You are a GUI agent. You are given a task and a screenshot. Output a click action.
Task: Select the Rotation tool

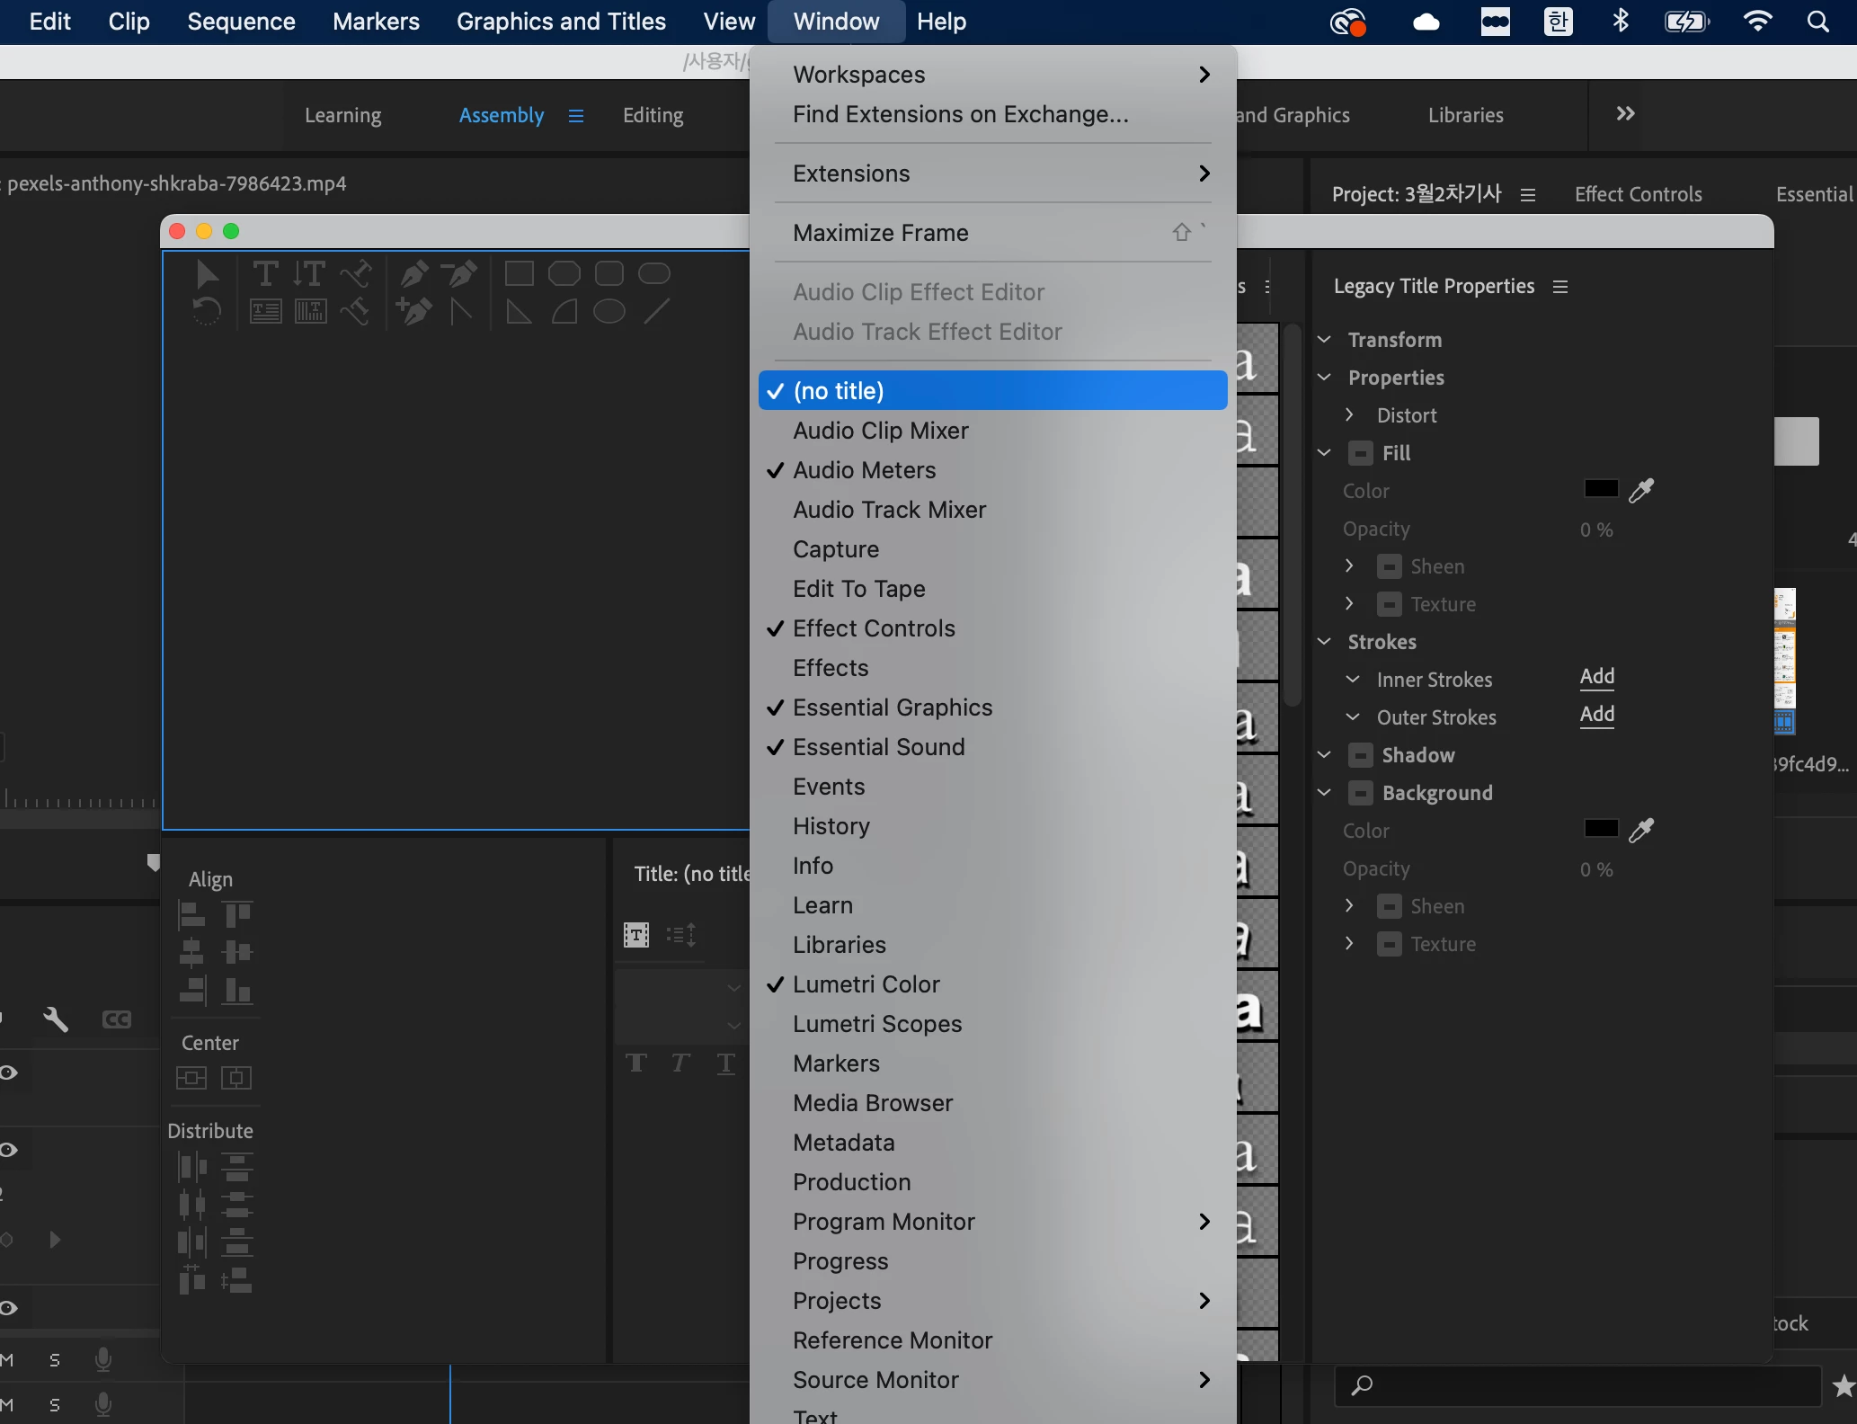[207, 312]
